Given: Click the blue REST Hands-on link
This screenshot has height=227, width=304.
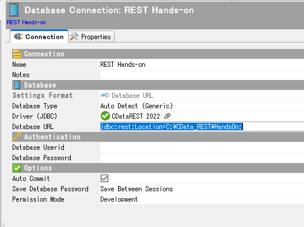Looking at the screenshot, I should (26, 22).
